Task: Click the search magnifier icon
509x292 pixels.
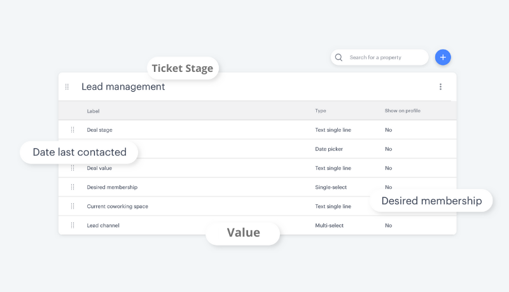Action: [339, 57]
